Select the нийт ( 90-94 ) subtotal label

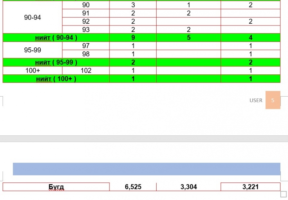coord(57,38)
